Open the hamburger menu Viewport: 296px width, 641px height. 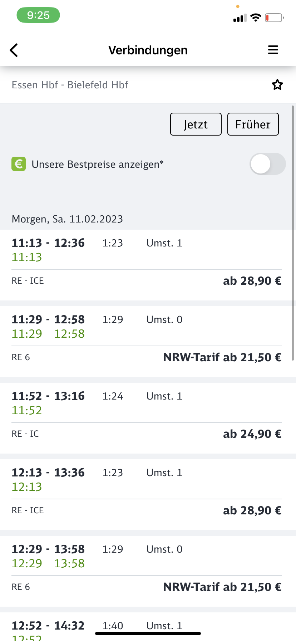tap(273, 50)
